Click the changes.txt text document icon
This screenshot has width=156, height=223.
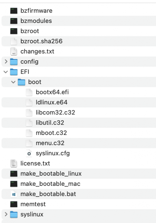[14, 51]
